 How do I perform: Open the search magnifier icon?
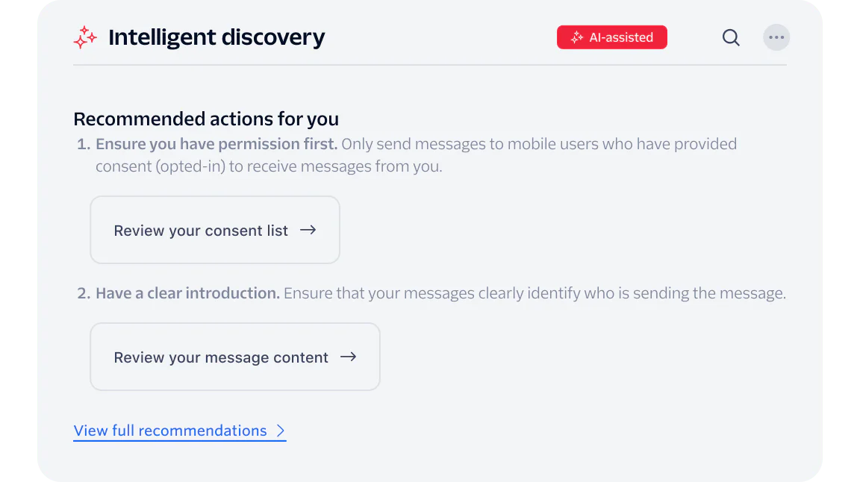point(730,37)
